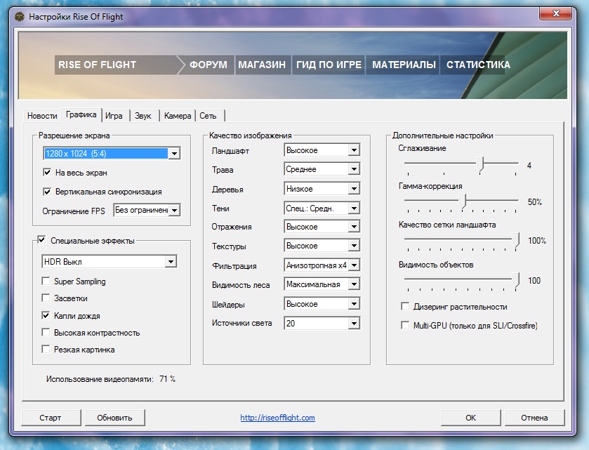Open the ГИД ПО ИГРЕ banner link
Viewport: 589px width, 450px height.
(x=329, y=65)
